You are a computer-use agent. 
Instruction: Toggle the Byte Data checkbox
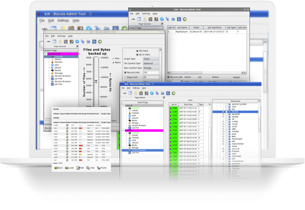tap(137, 55)
